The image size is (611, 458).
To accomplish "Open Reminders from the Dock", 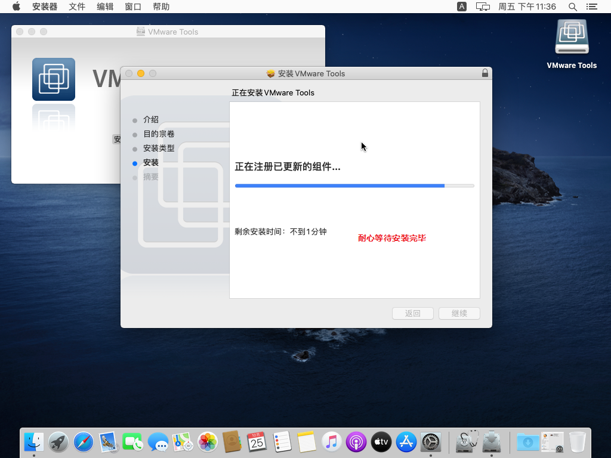I will click(x=282, y=442).
